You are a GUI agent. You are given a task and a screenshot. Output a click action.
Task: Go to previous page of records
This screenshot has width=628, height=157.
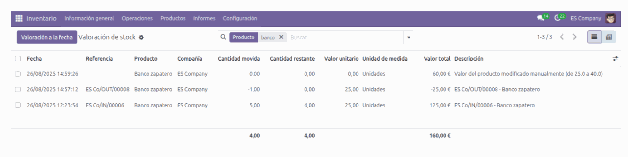tap(562, 37)
